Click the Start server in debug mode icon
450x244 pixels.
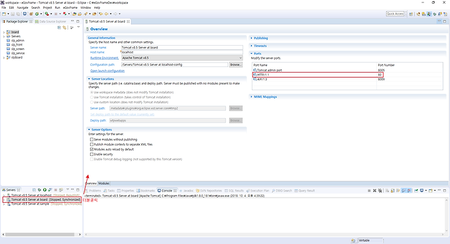(x=39, y=190)
